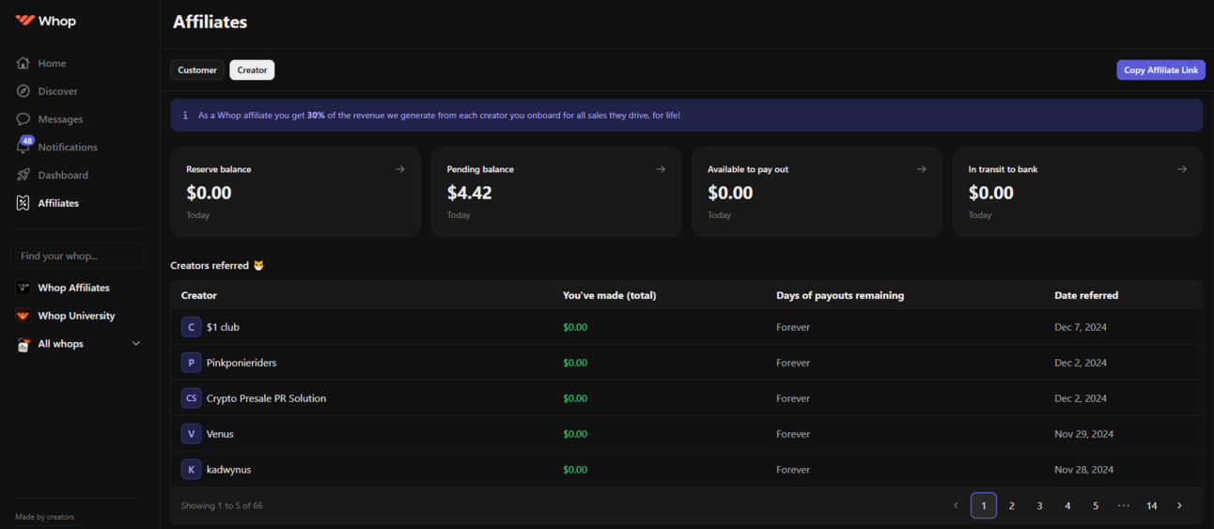Viewport: 1214px width, 529px height.
Task: Click Copy Affiliate Link button
Action: [1160, 70]
